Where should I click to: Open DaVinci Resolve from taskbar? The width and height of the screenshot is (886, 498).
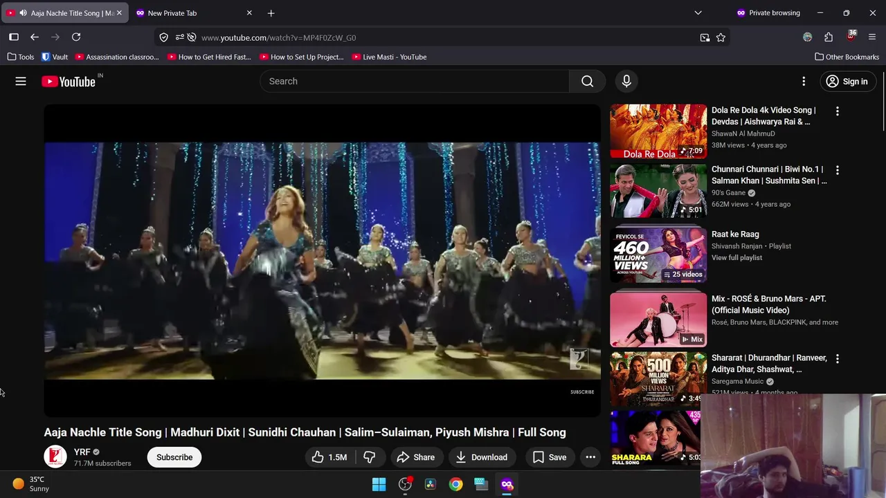pyautogui.click(x=431, y=484)
